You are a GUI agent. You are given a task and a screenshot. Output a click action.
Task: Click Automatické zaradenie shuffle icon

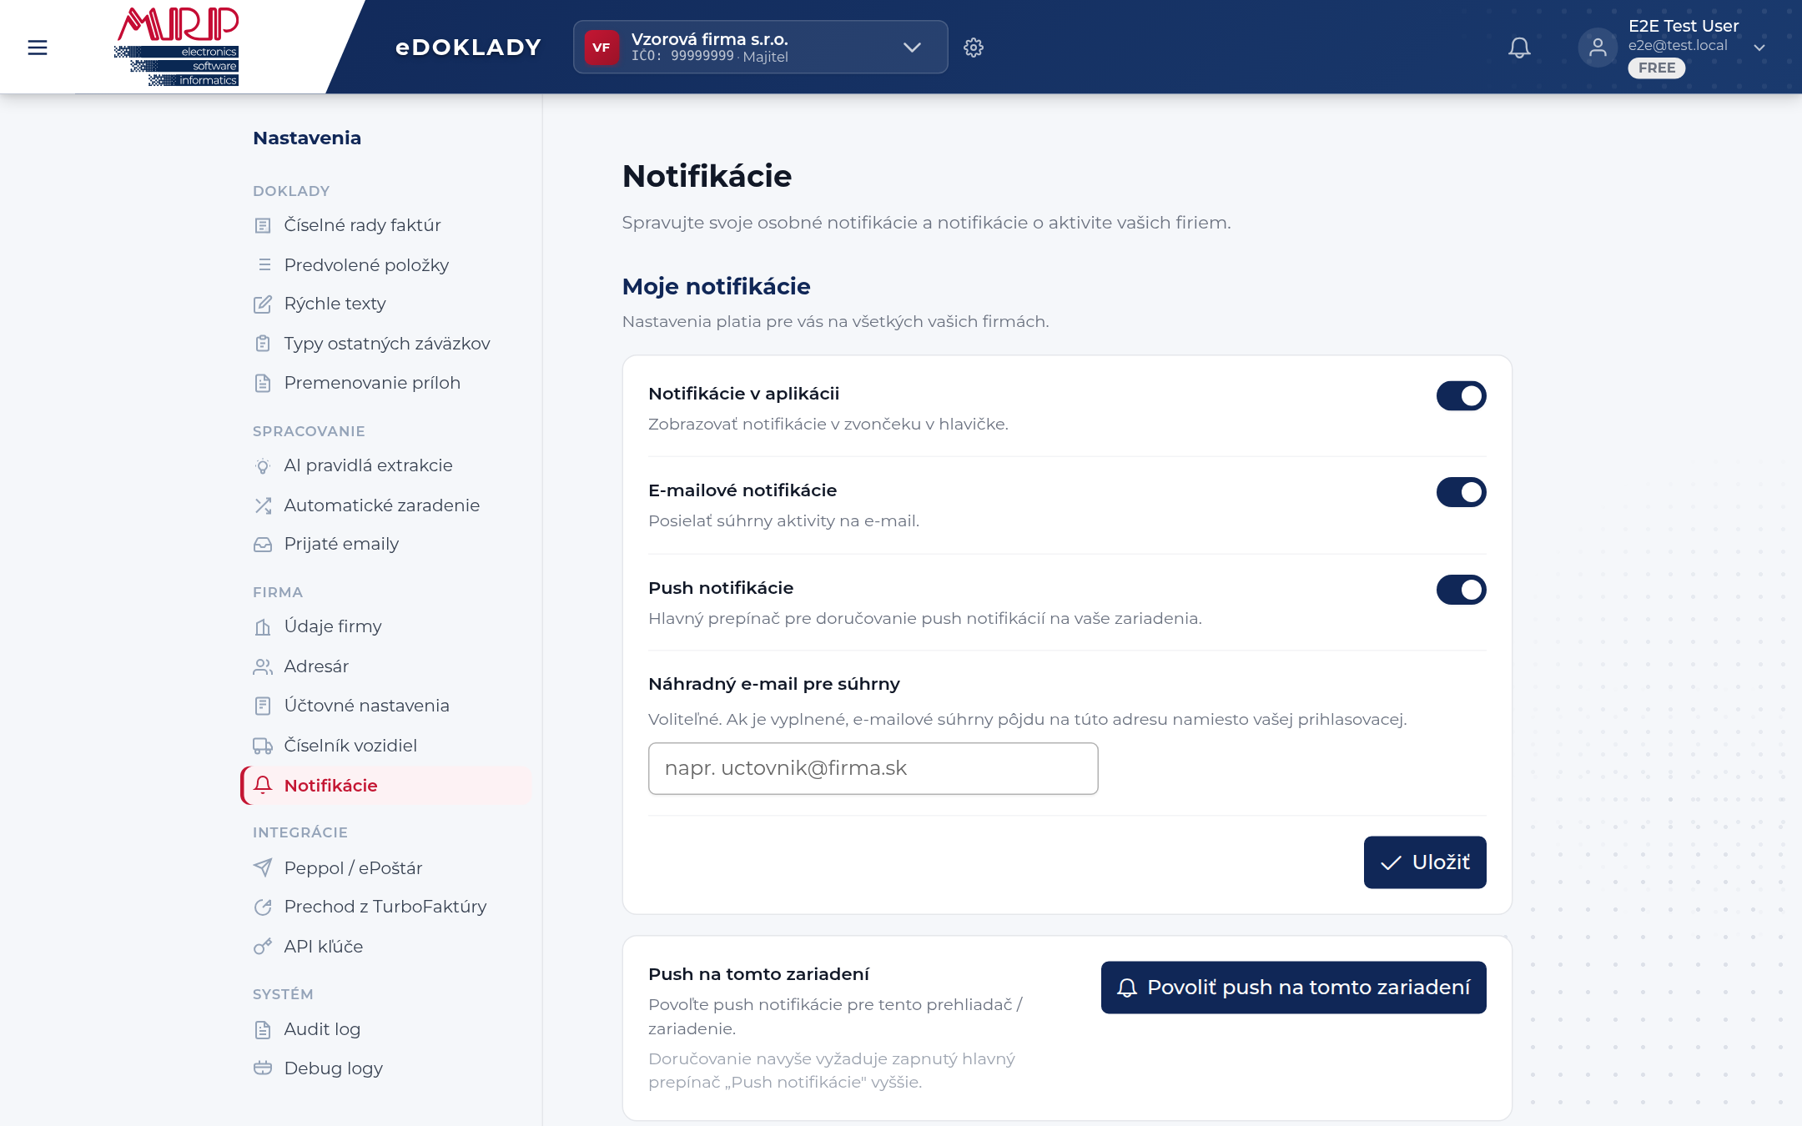pos(263,505)
